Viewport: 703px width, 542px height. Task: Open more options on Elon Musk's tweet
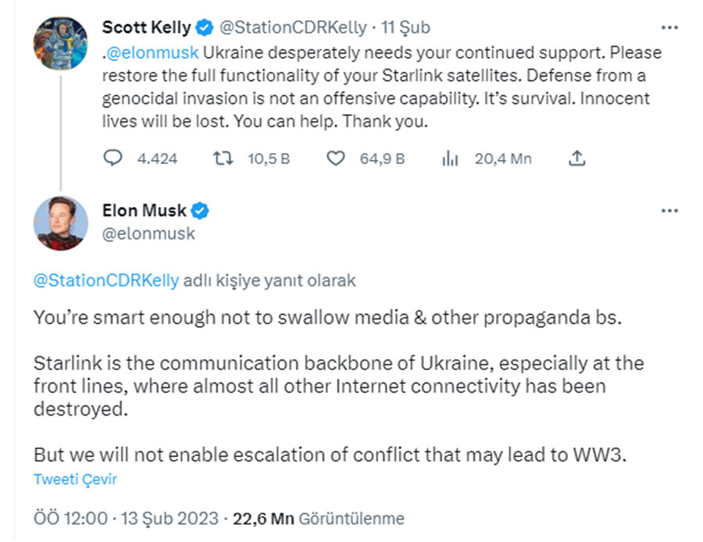669,211
